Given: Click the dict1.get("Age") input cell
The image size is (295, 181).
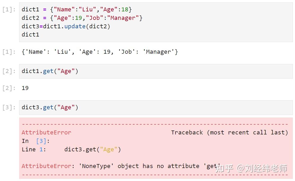Looking at the screenshot, I should pyautogui.click(x=156, y=71).
